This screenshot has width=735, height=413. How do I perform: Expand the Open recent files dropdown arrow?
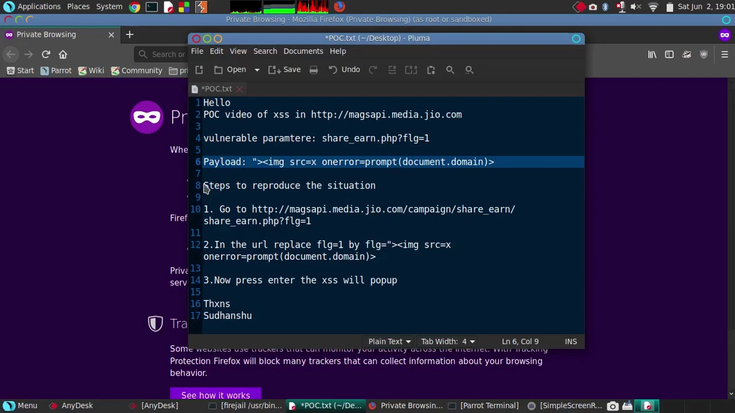[257, 70]
